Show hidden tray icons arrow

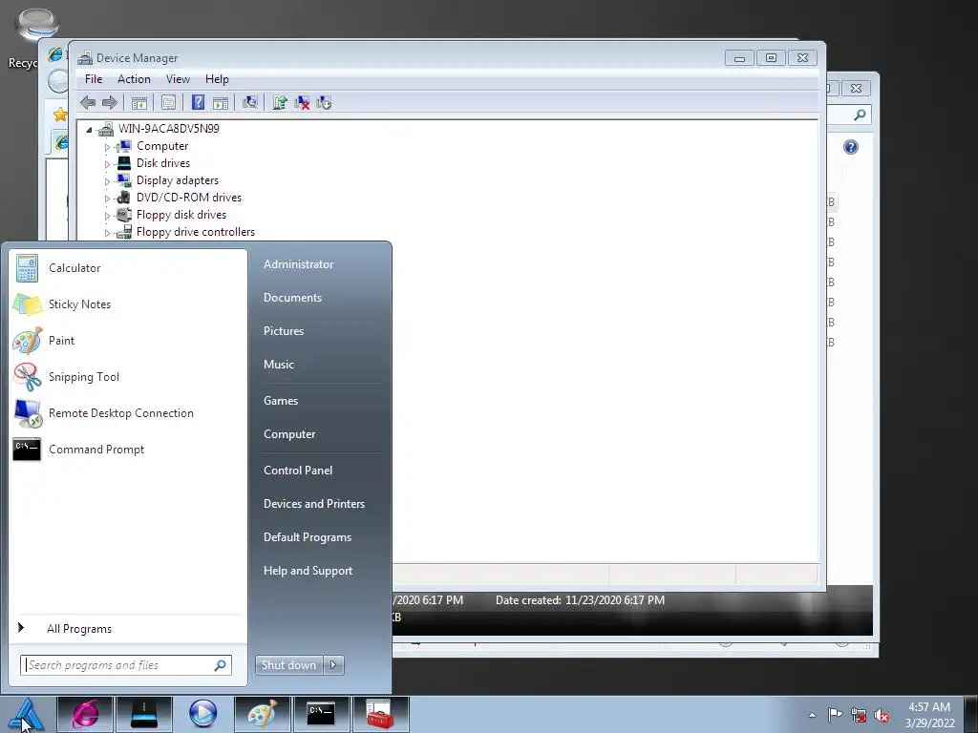(812, 715)
